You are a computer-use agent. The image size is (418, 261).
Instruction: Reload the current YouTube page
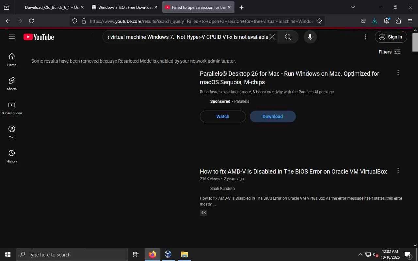31,21
